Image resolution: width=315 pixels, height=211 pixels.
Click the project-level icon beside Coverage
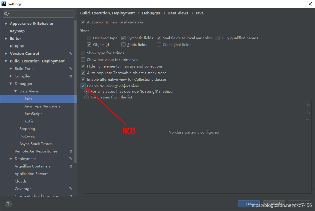point(70,189)
